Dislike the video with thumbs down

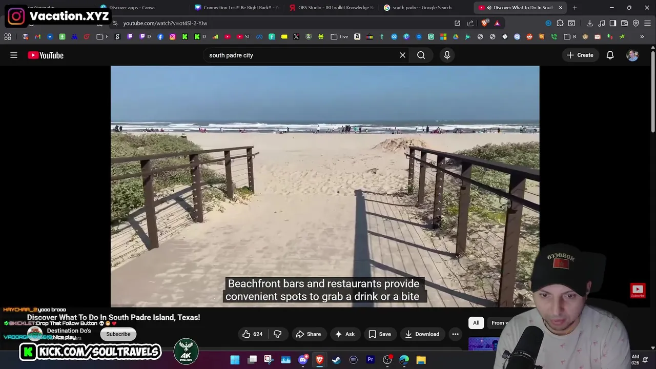[x=278, y=334]
